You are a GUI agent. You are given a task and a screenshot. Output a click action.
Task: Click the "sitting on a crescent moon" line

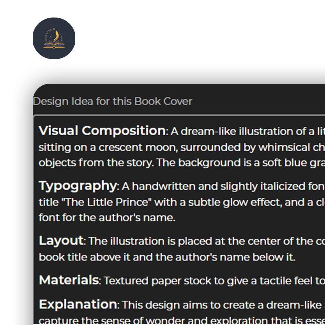(108, 147)
